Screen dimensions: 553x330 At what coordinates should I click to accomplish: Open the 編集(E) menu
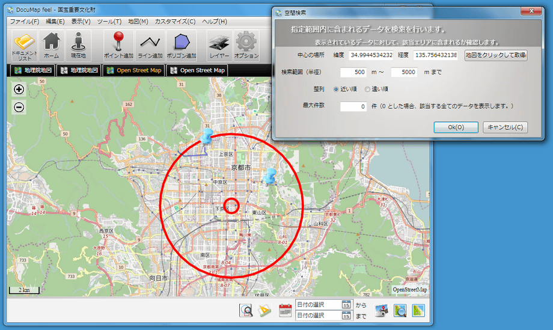[55, 22]
